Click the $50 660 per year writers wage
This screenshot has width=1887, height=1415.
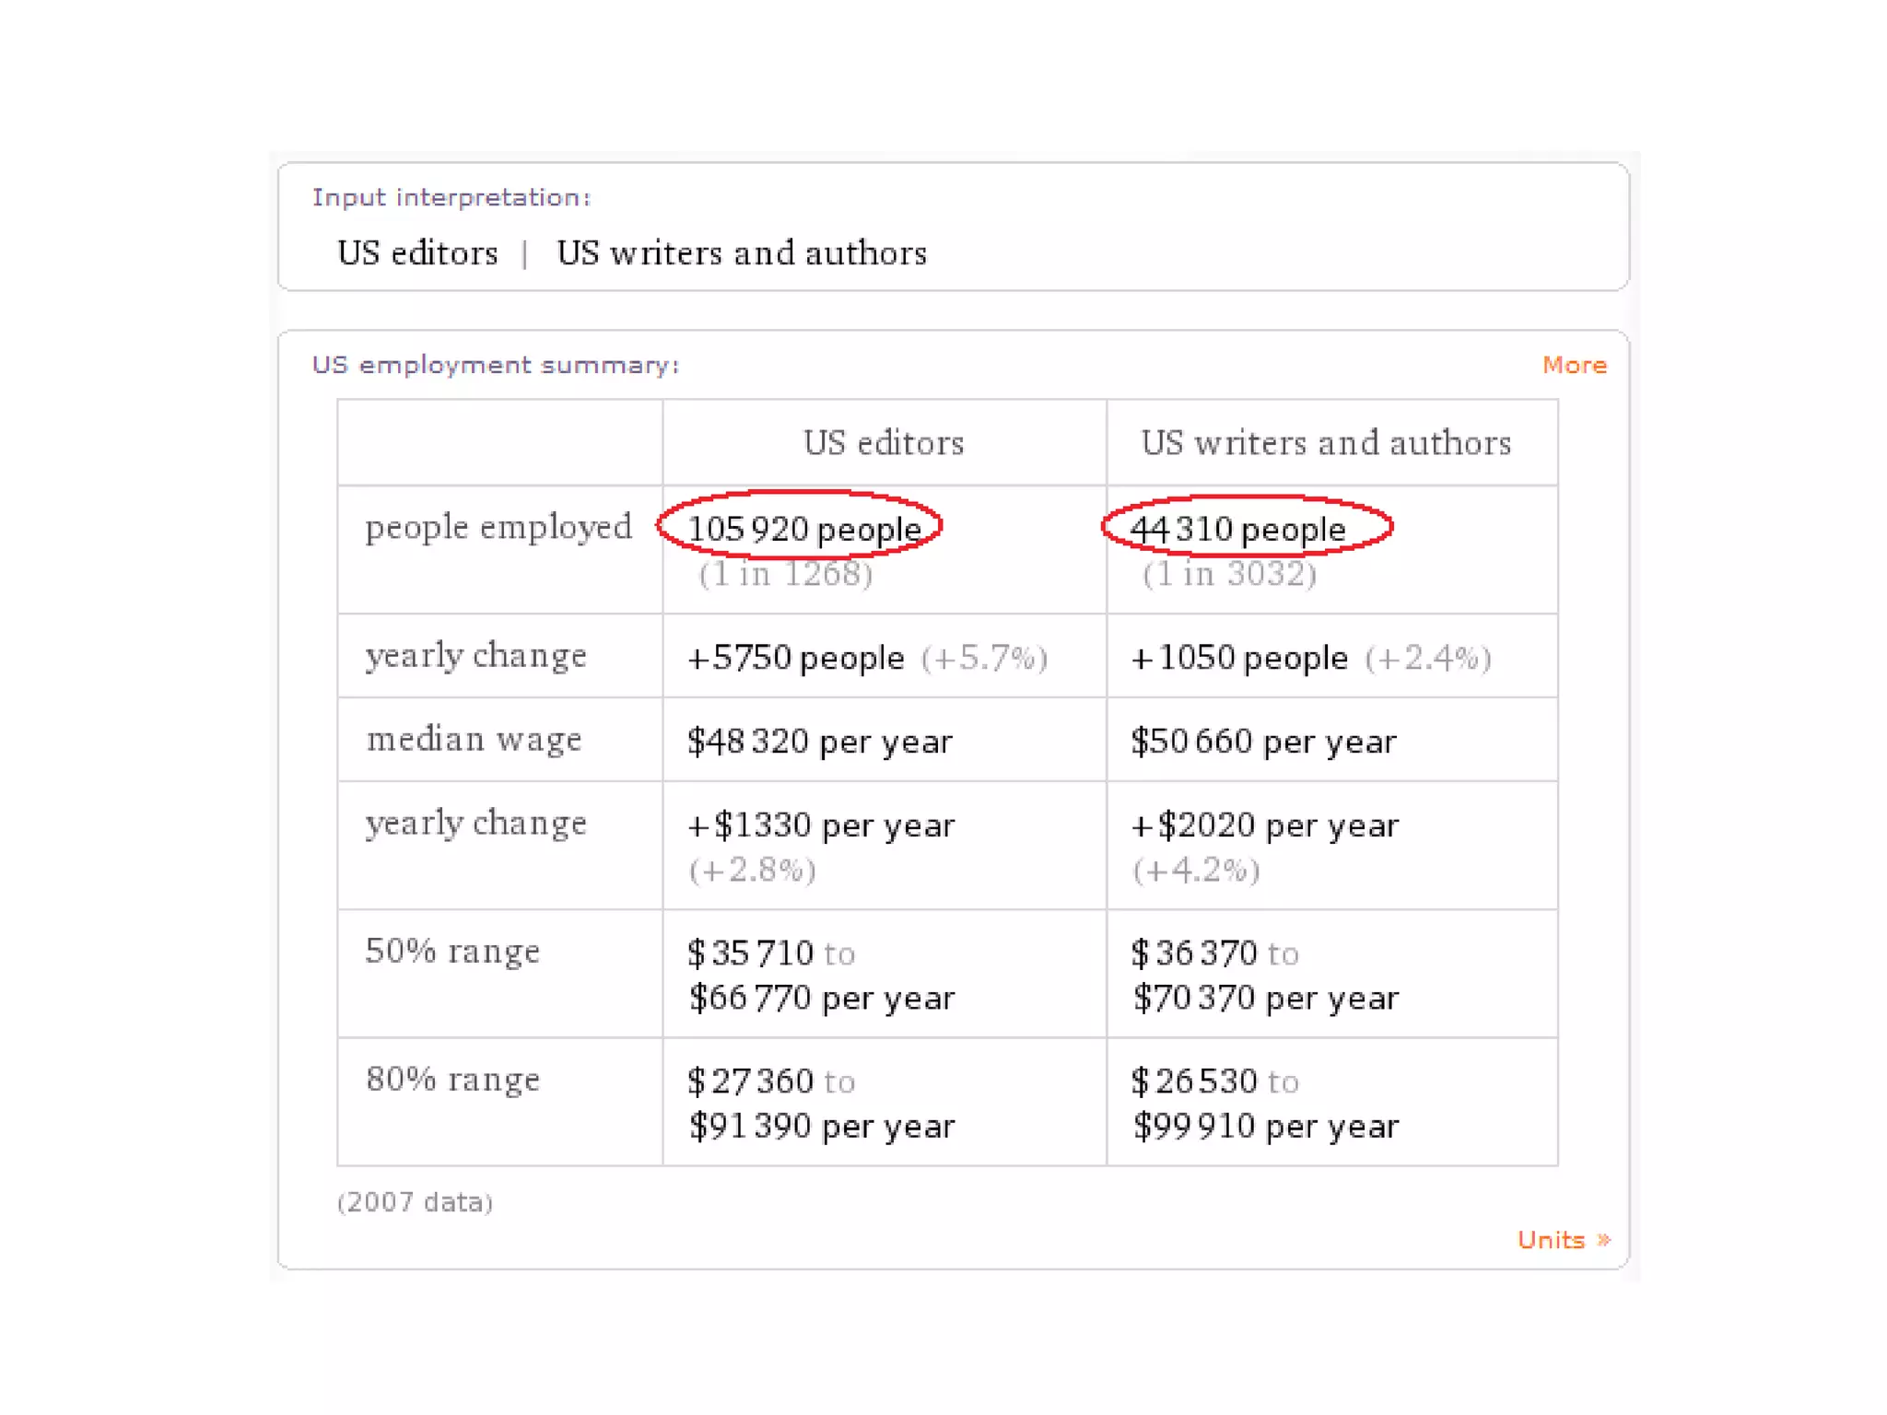1263,742
